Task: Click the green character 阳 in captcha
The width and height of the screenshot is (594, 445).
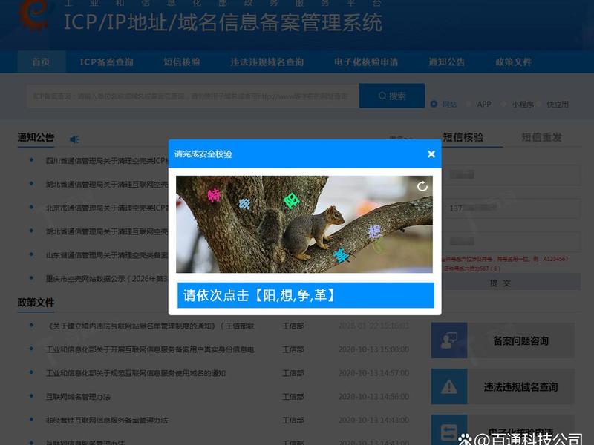Action: 292,201
